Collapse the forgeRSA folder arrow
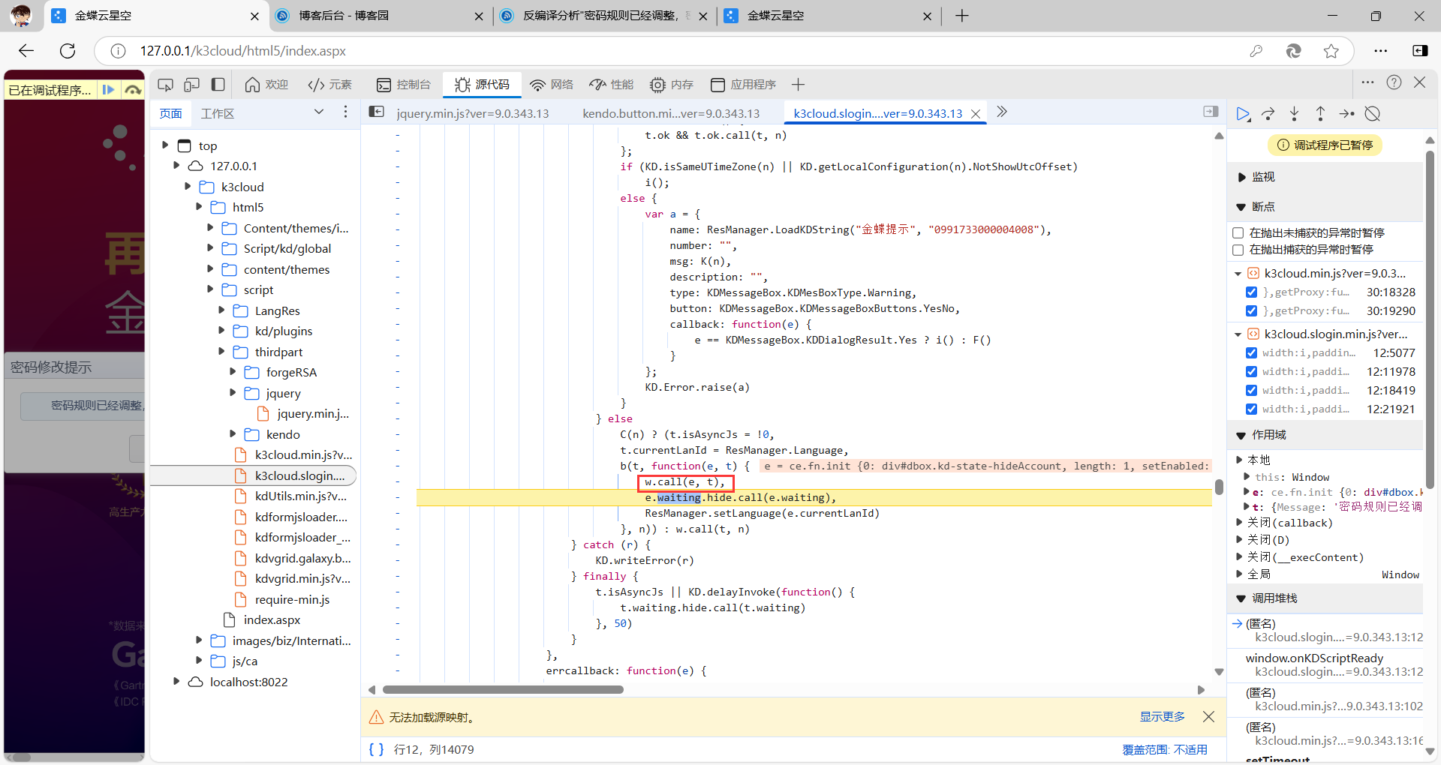The image size is (1441, 765). (x=233, y=372)
